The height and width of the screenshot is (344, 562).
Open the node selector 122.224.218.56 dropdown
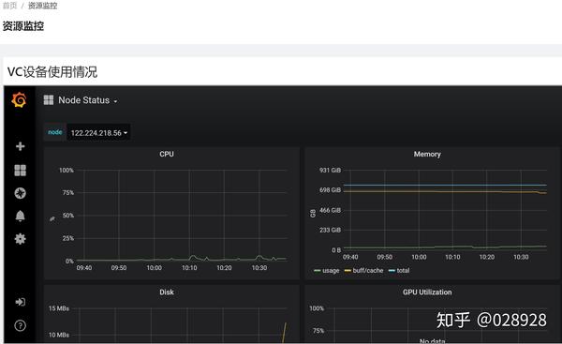[98, 133]
